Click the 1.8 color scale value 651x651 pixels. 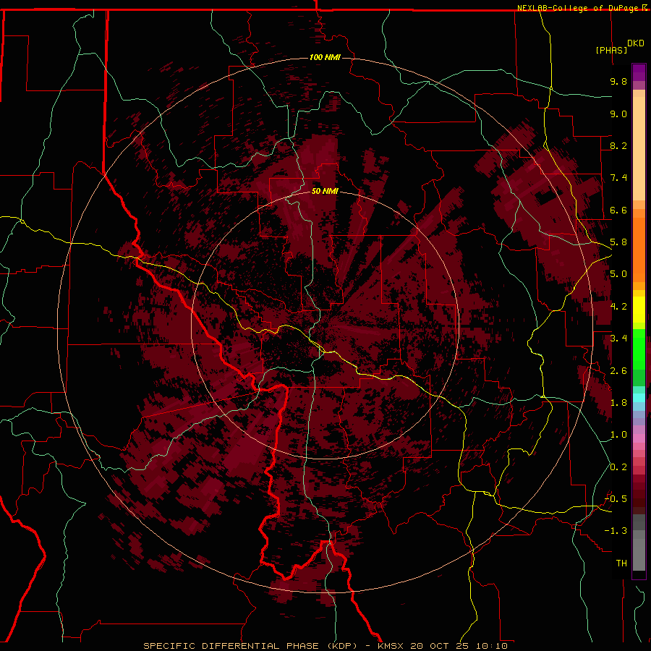pyautogui.click(x=618, y=403)
